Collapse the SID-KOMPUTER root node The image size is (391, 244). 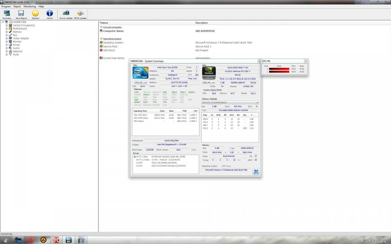(x=3, y=22)
